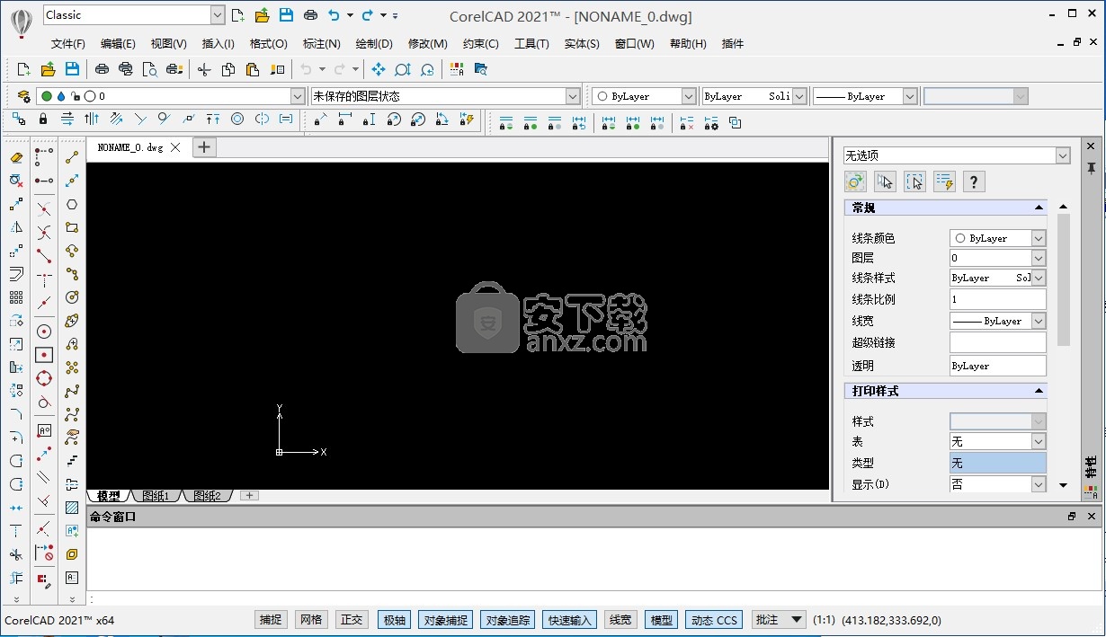The image size is (1106, 637).
Task: Click the properties panel vertical scrollbar
Action: pos(1064,279)
